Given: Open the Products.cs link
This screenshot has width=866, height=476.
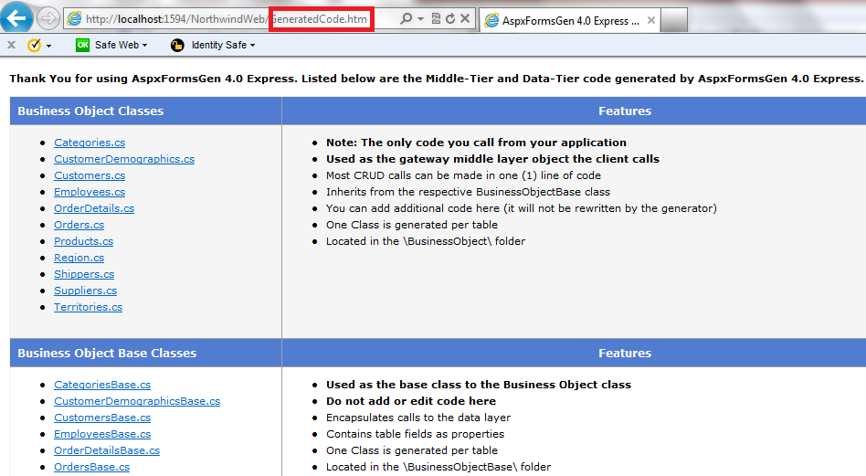Looking at the screenshot, I should pos(83,241).
